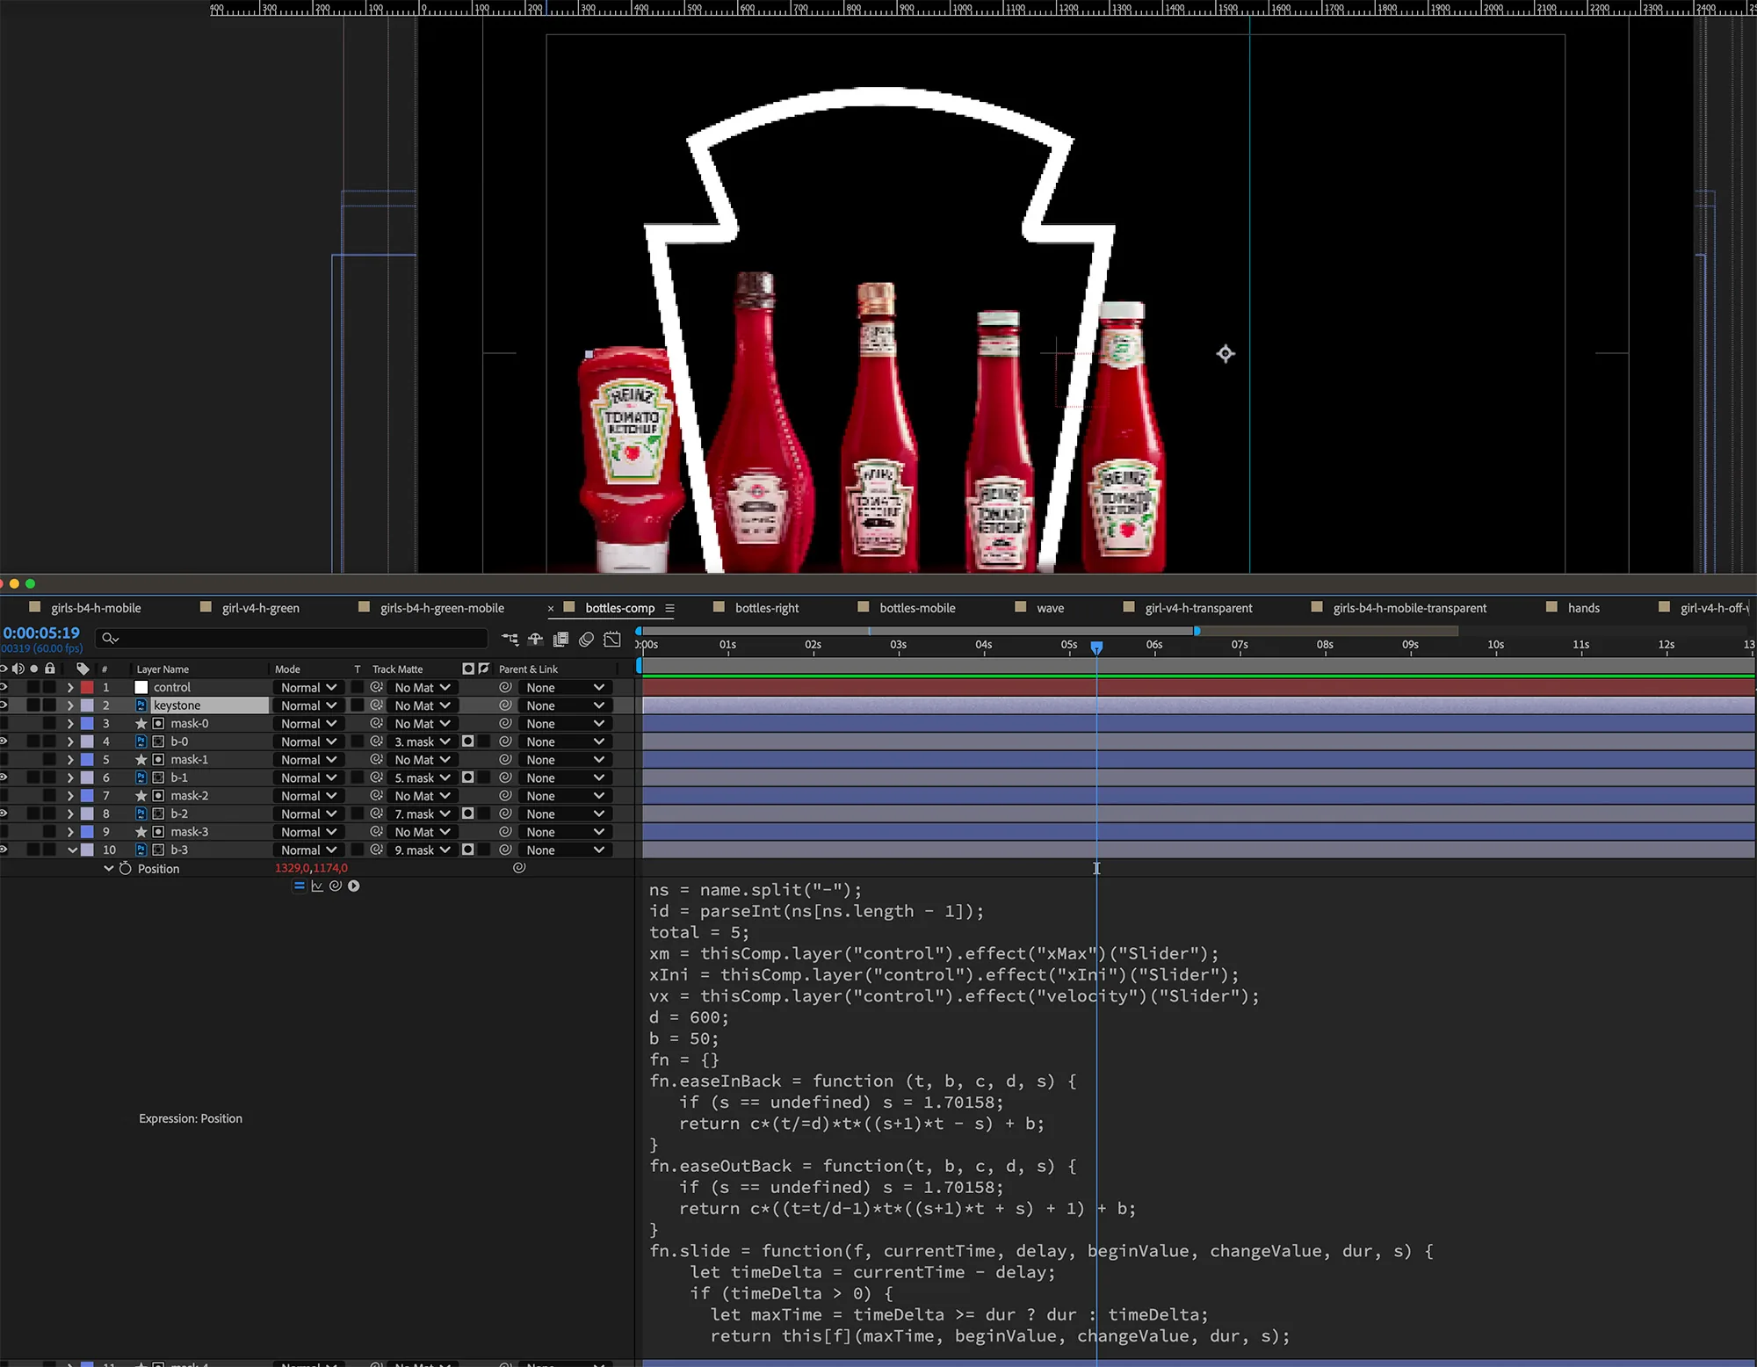Click the red color label of control layer

click(x=87, y=688)
